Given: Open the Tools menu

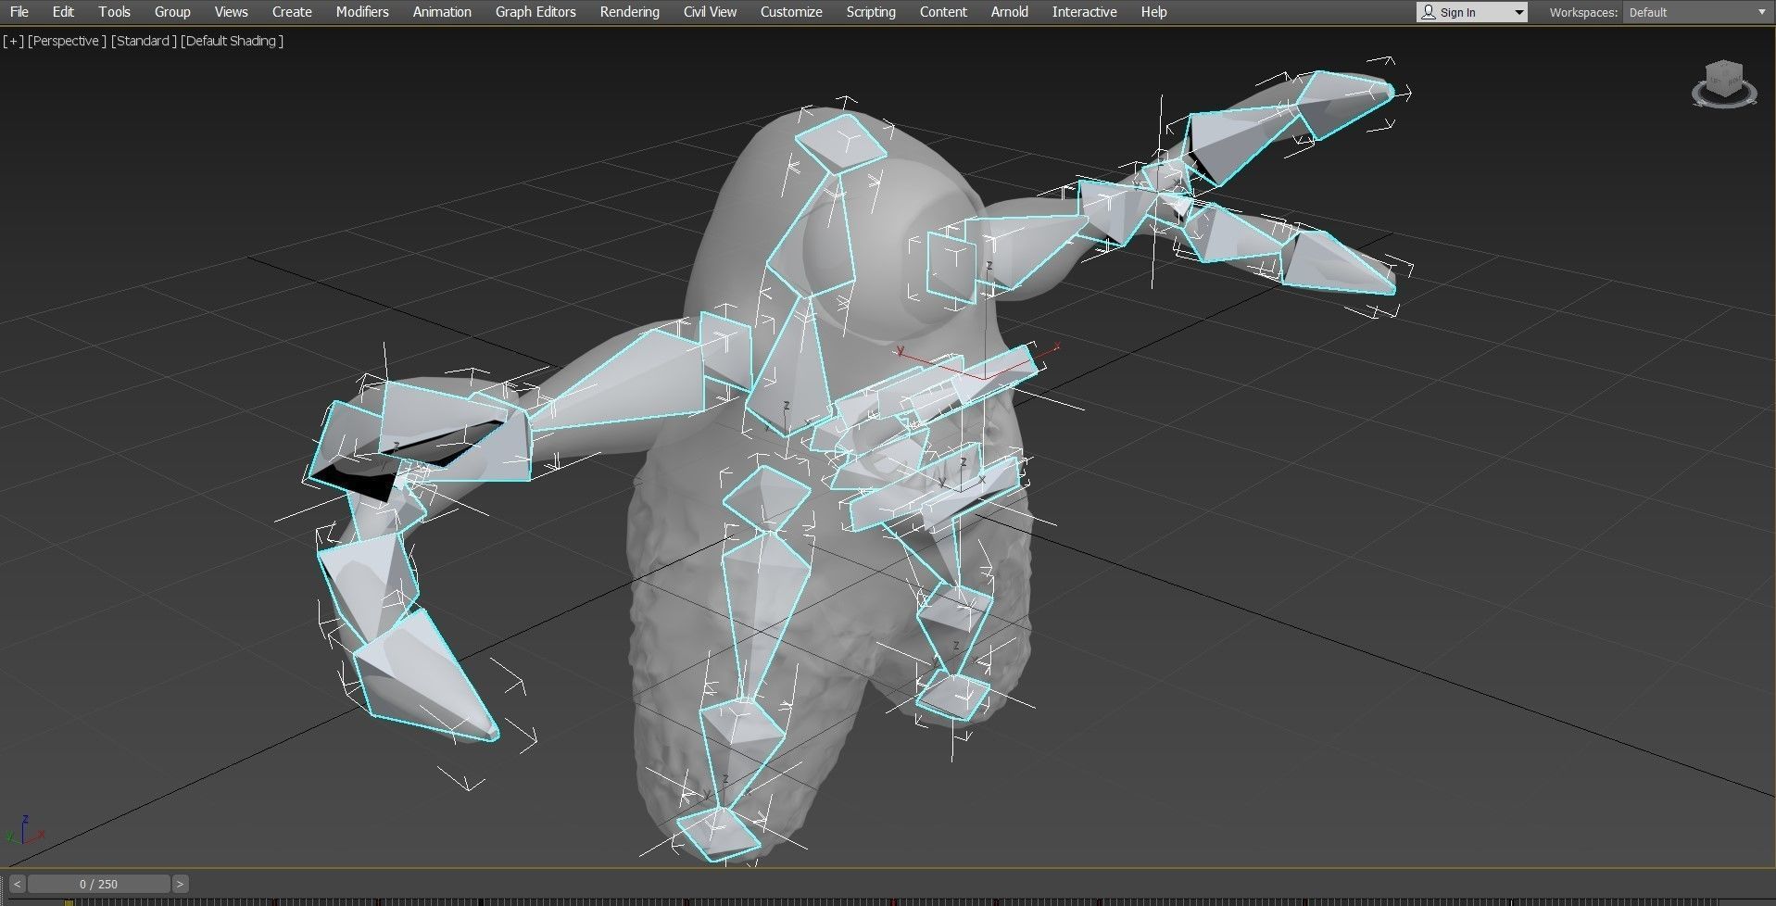Looking at the screenshot, I should coord(114,12).
